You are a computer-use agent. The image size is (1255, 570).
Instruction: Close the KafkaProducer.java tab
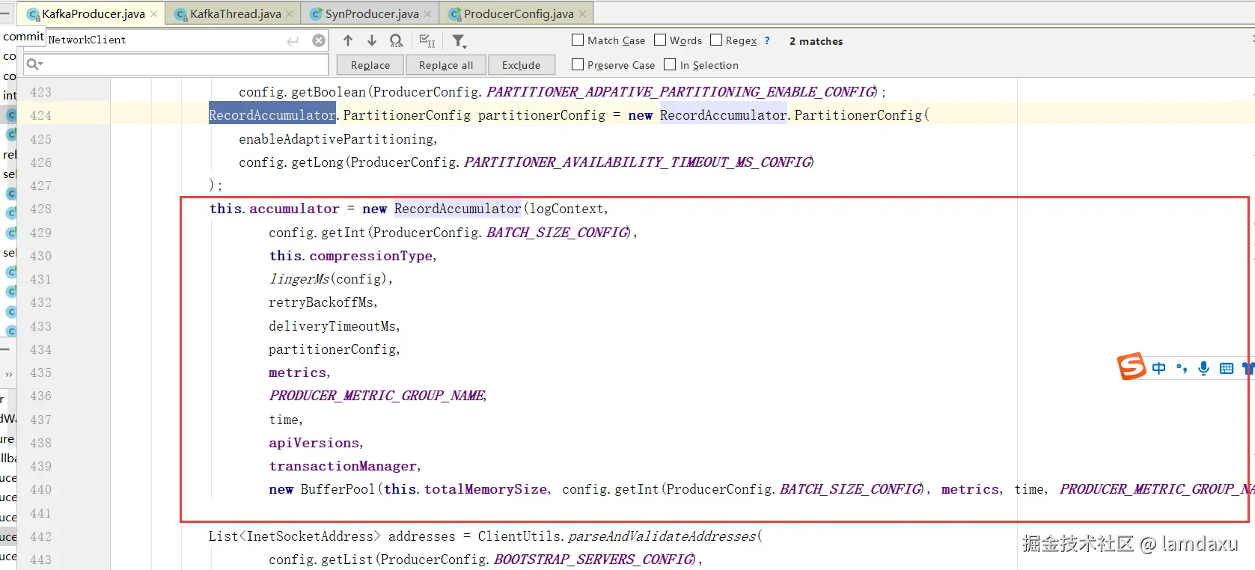click(x=154, y=13)
